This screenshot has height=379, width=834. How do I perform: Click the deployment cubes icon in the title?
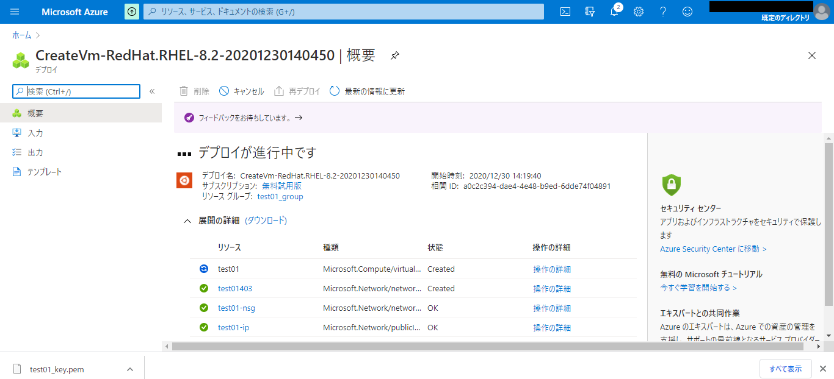(21, 60)
